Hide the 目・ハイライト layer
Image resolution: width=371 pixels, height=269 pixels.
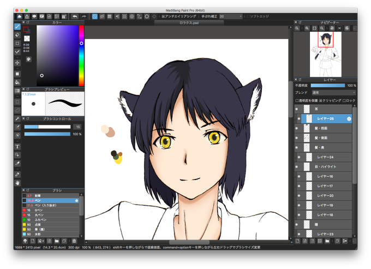click(x=297, y=167)
